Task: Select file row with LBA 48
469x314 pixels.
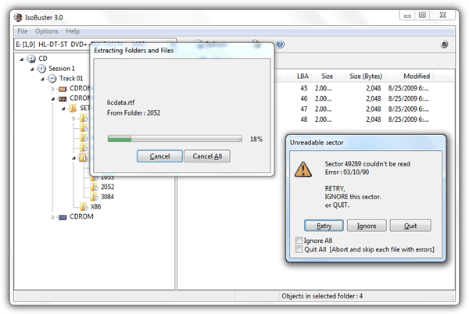Action: (x=364, y=120)
